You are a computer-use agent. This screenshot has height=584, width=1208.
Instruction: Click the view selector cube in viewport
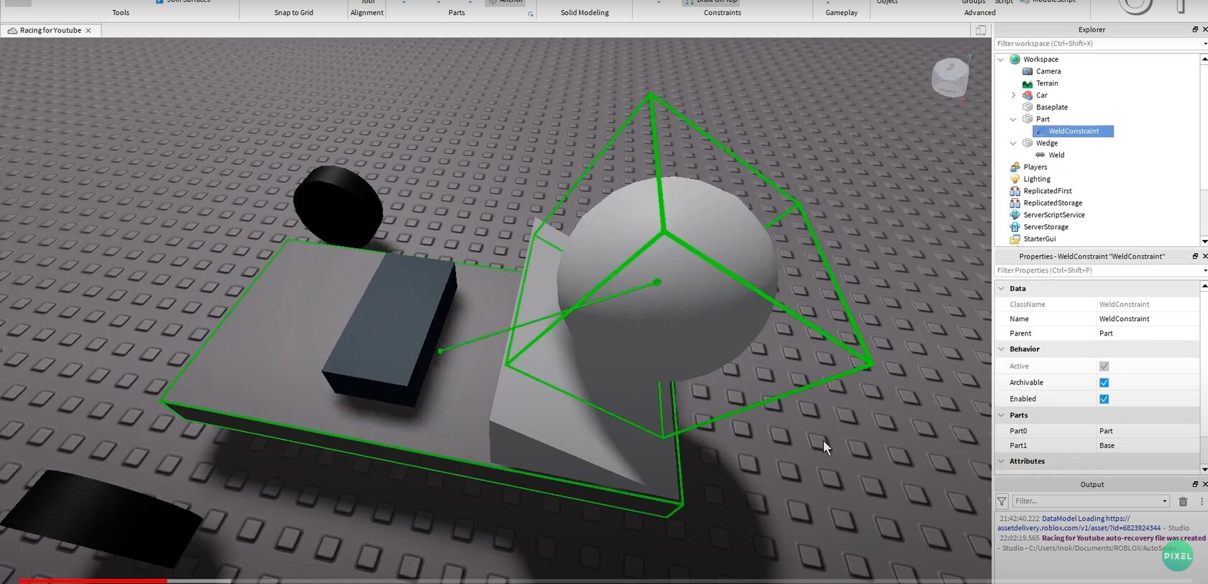pyautogui.click(x=950, y=77)
